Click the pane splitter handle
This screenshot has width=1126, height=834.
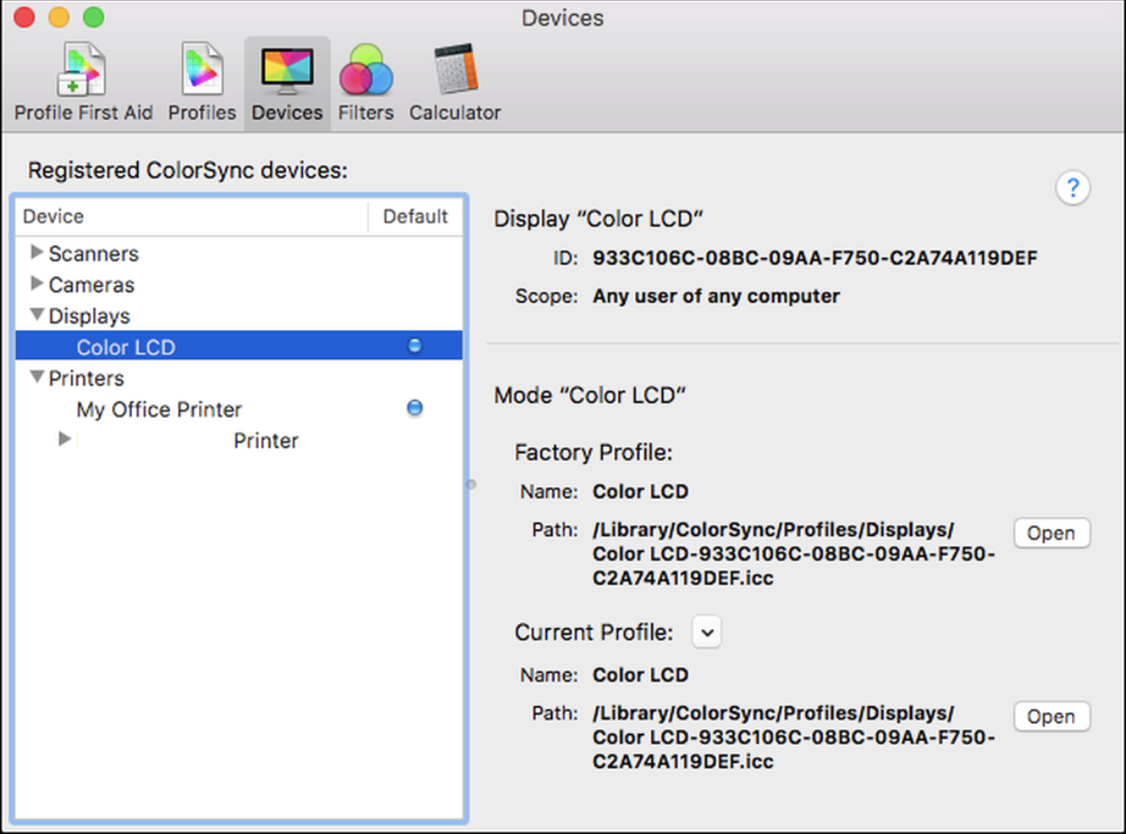(471, 484)
